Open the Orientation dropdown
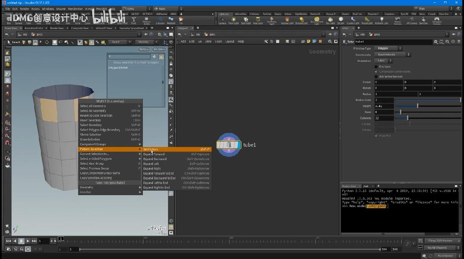 pos(384,61)
